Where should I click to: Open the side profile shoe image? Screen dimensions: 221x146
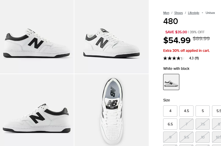[x=37, y=36]
